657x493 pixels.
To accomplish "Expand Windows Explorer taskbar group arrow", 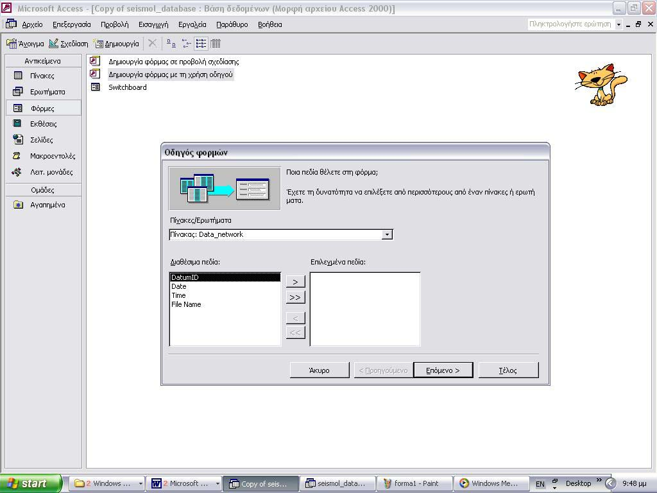I will click(141, 484).
